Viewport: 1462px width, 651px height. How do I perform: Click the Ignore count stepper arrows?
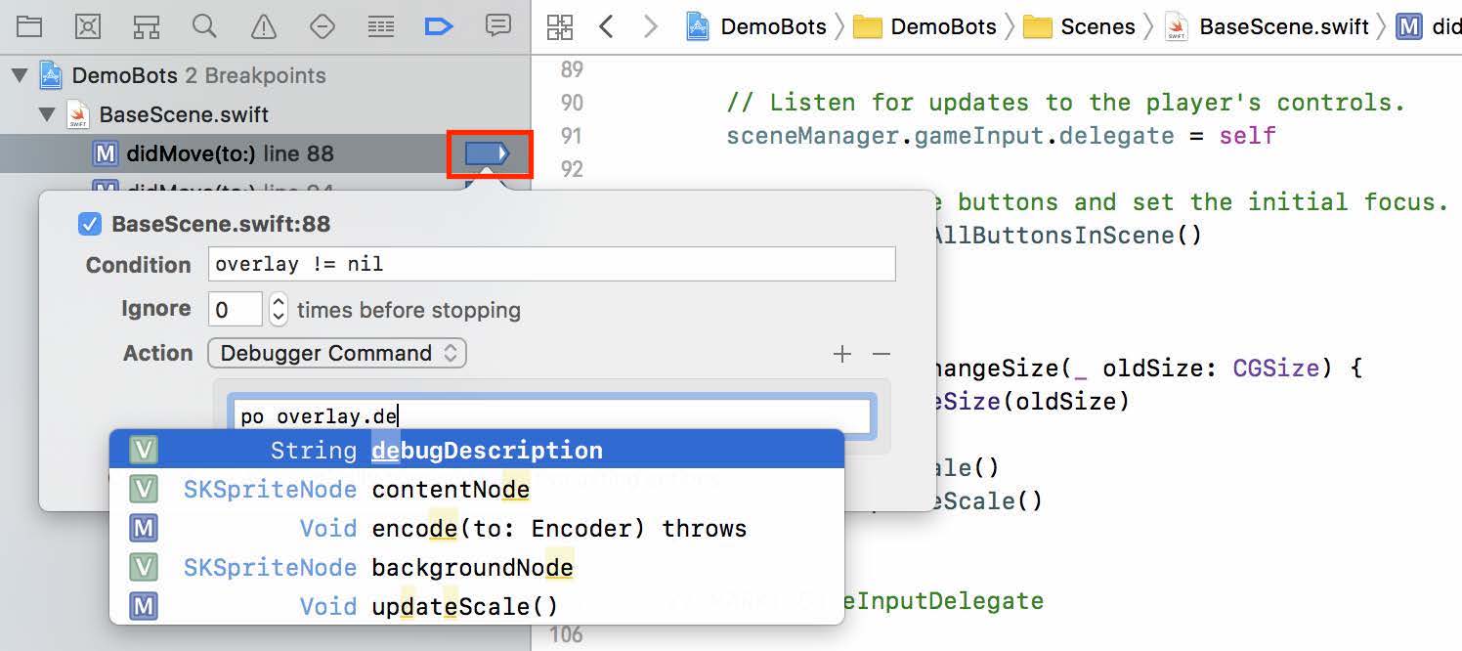[279, 310]
